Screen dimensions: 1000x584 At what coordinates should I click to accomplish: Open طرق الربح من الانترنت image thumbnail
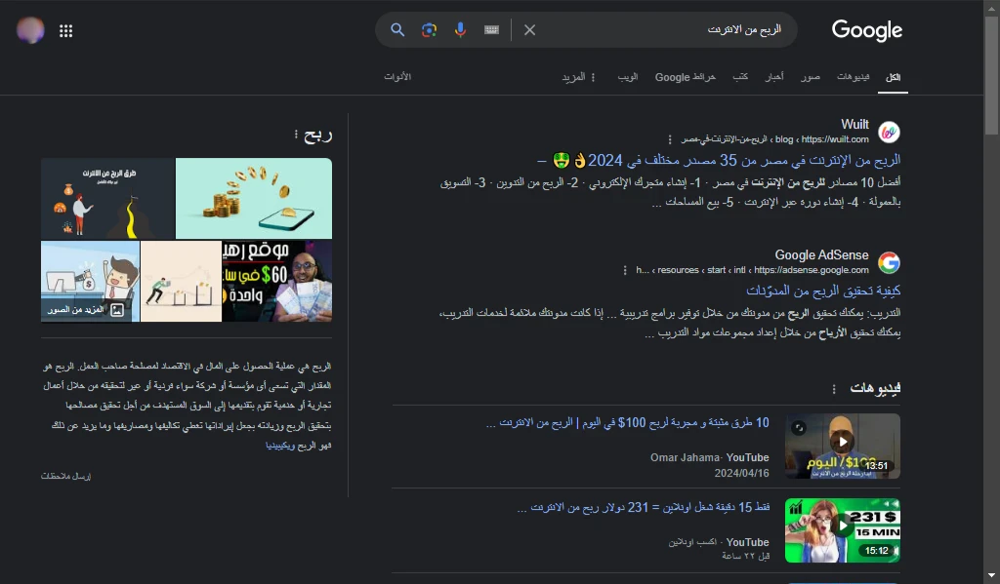[107, 198]
